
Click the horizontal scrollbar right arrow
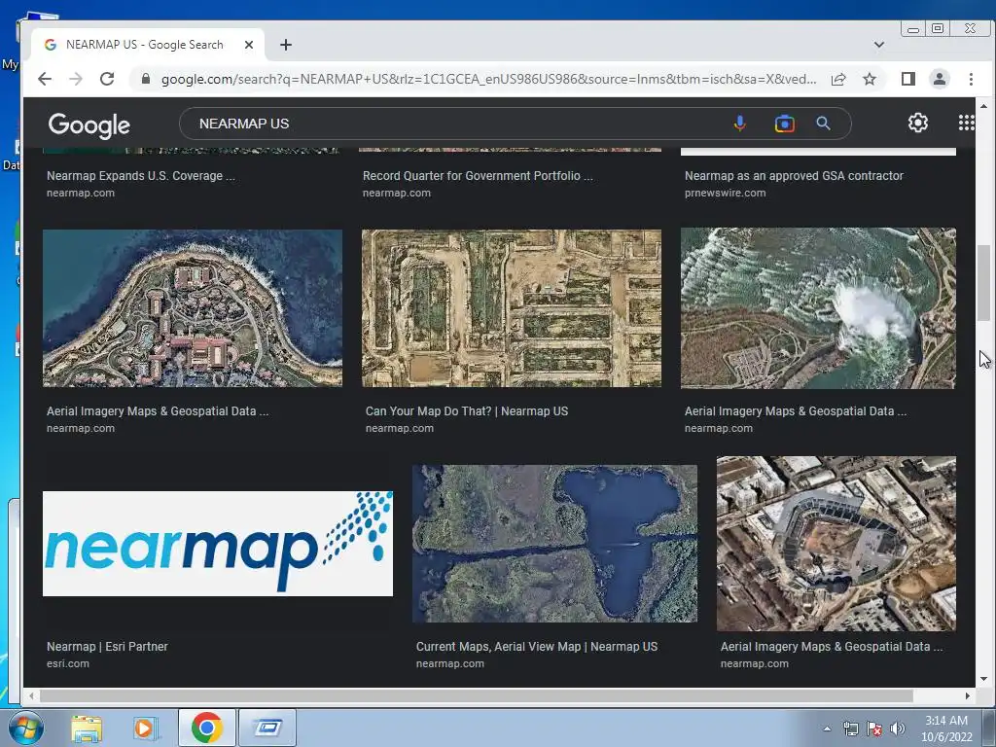(x=968, y=696)
